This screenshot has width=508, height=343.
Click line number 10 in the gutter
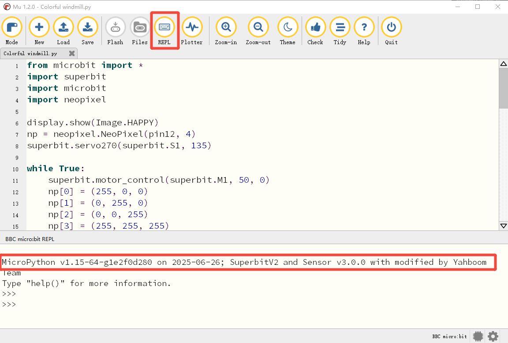(x=15, y=169)
